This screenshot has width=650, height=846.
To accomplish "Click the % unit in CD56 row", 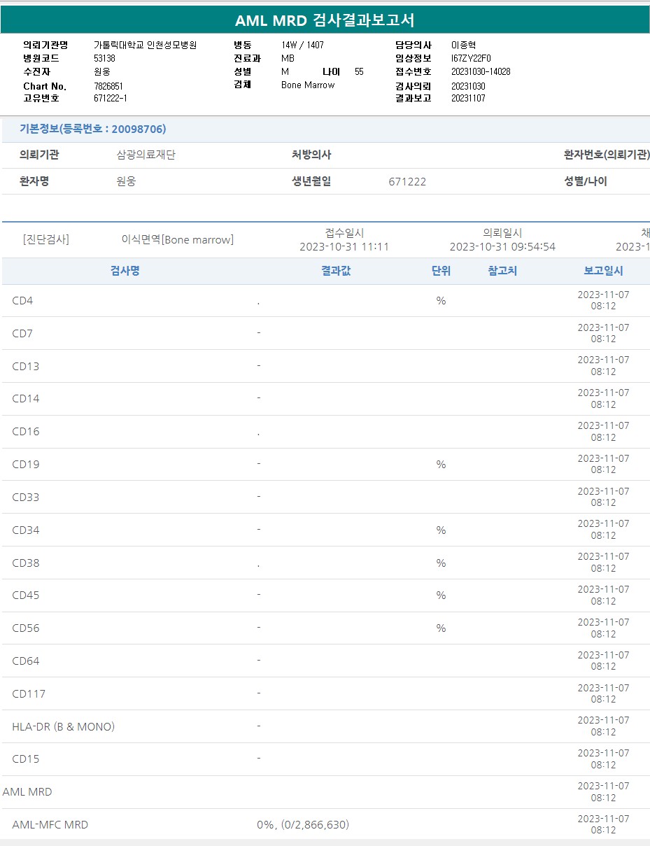I will pos(441,628).
